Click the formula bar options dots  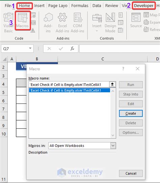click(38, 49)
